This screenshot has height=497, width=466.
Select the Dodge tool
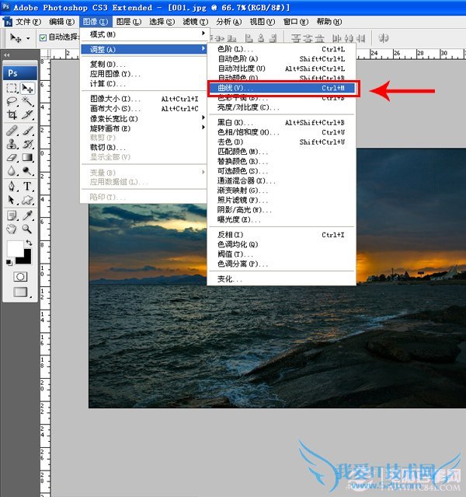pos(27,171)
